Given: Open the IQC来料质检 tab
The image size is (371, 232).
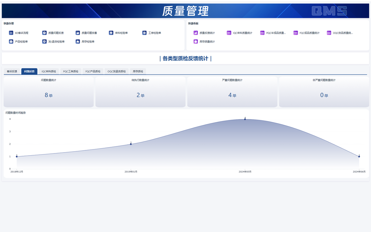Looking at the screenshot, I should pos(49,71).
